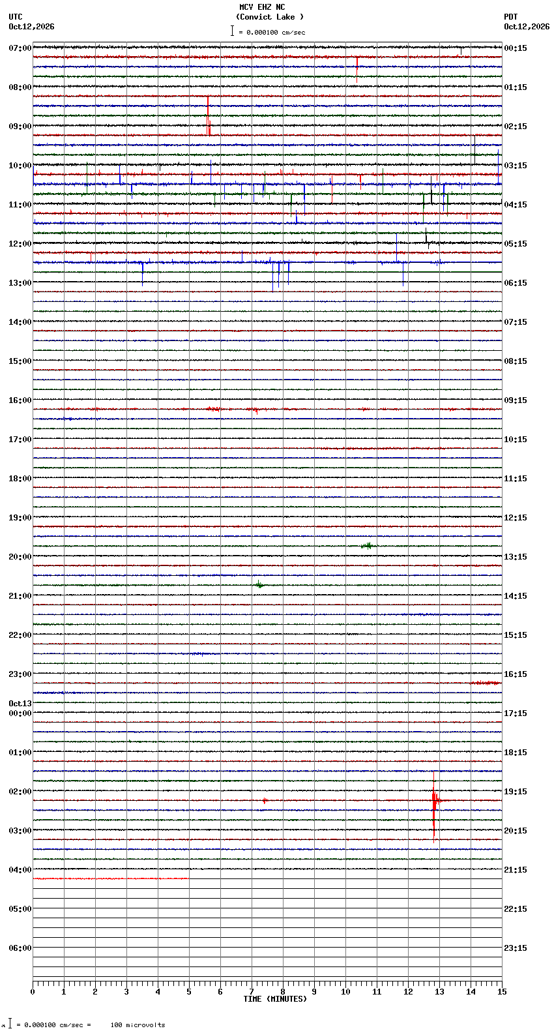Click the '16:15' PDT row label

(x=516, y=674)
